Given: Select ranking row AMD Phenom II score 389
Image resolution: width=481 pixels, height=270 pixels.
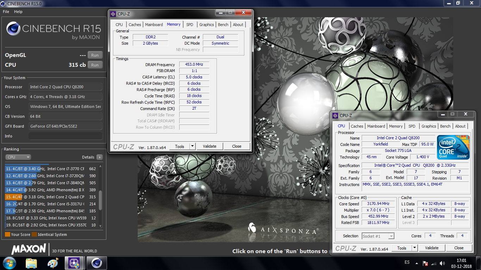Looking at the screenshot, I should click(x=51, y=190).
